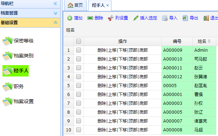Click the name cell 孙权
This screenshot has height=136, width=218.
[205, 103]
